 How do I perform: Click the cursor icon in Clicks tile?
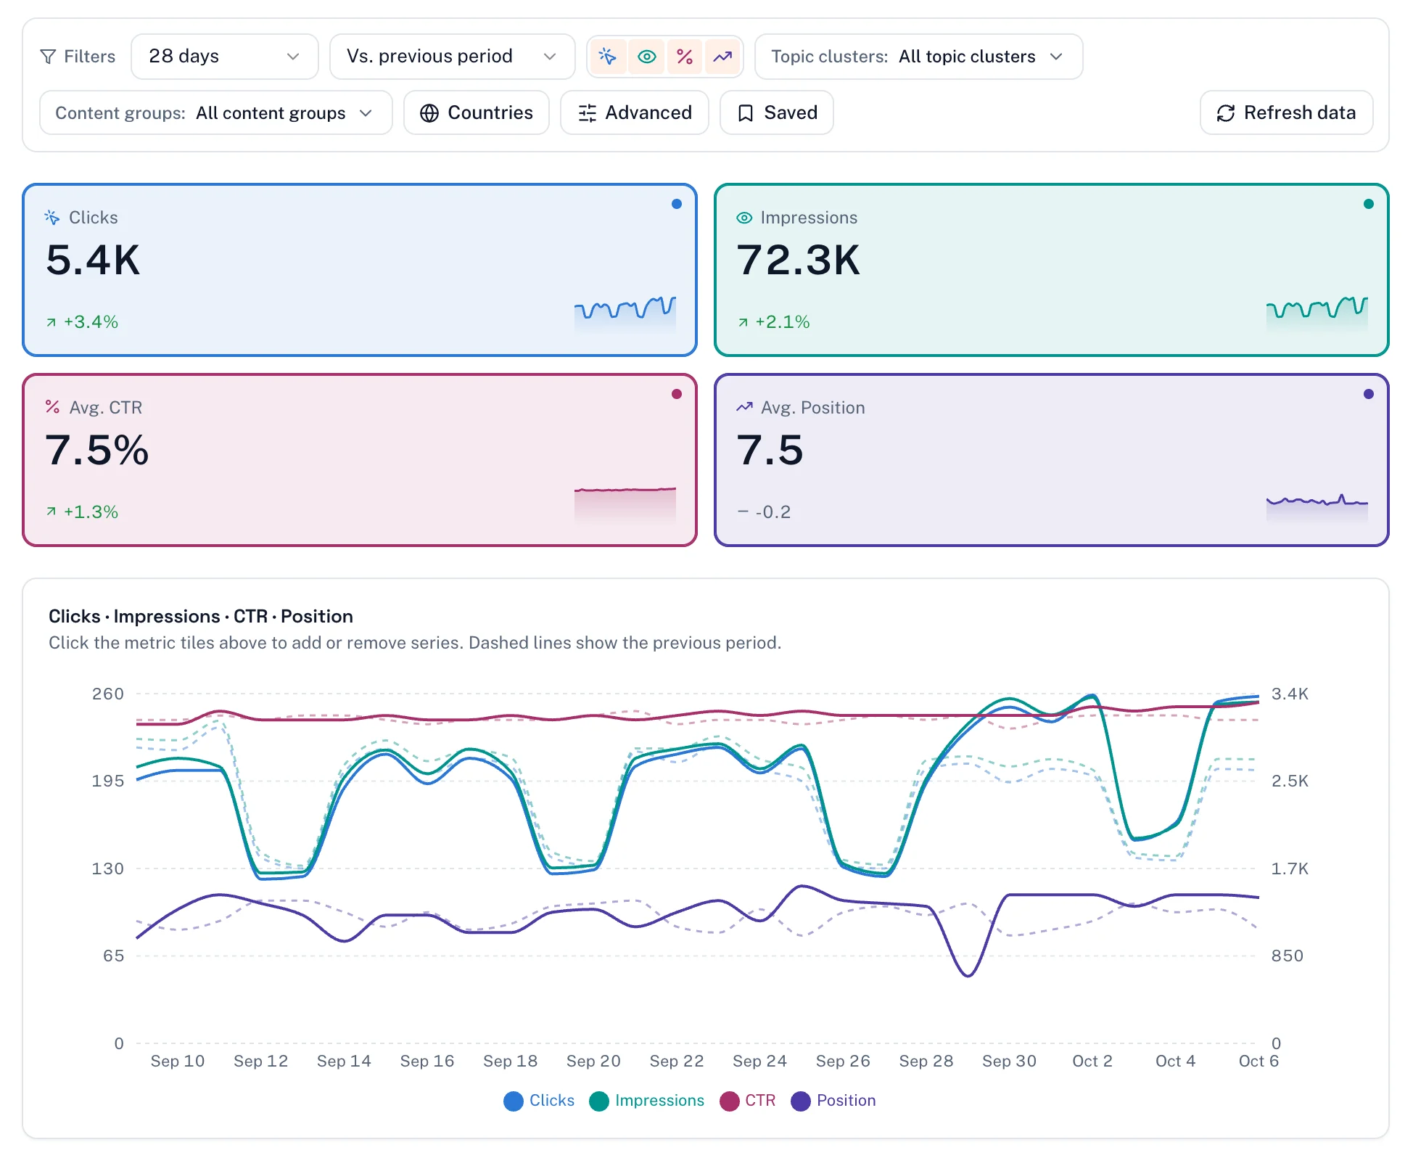tap(52, 218)
